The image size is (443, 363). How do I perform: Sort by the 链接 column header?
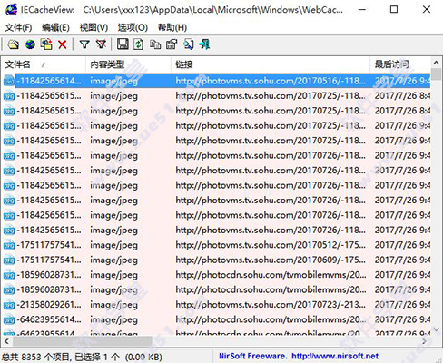pyautogui.click(x=271, y=64)
